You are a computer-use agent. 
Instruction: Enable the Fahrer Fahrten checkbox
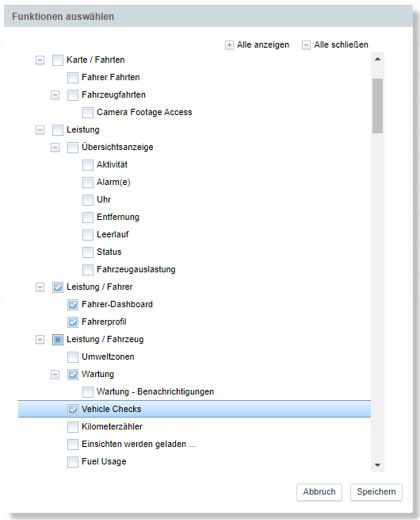pyautogui.click(x=73, y=78)
